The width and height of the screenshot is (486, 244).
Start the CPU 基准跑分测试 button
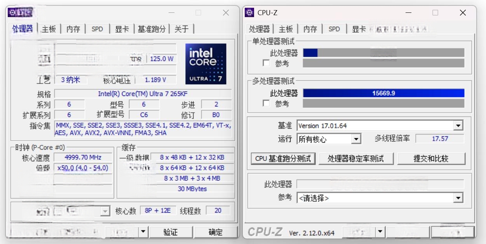[x=283, y=159]
